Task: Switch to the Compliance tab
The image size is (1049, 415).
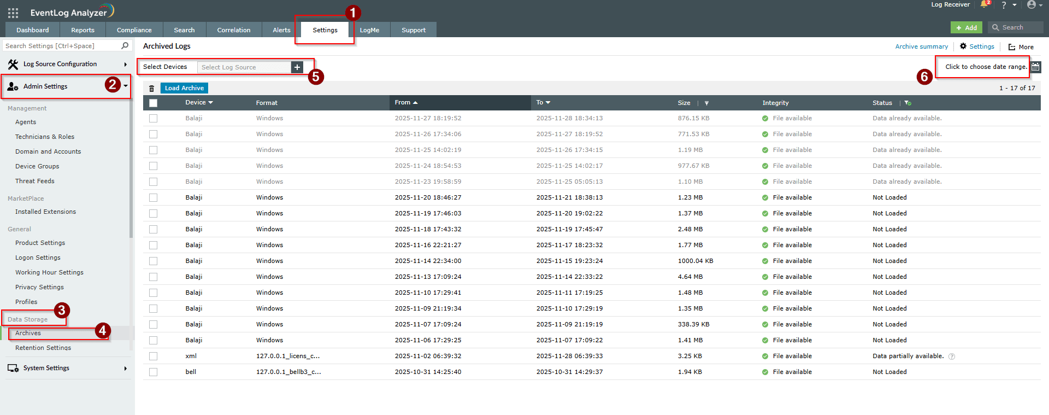Action: [134, 30]
